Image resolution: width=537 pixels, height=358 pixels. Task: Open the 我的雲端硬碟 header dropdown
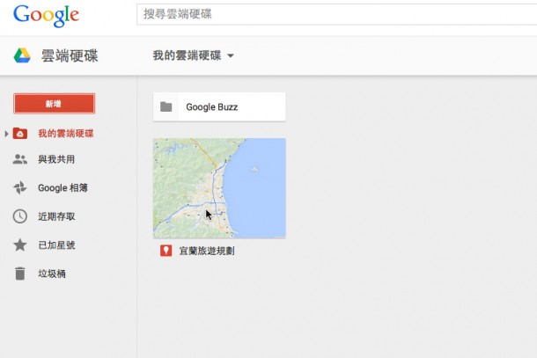(x=193, y=55)
